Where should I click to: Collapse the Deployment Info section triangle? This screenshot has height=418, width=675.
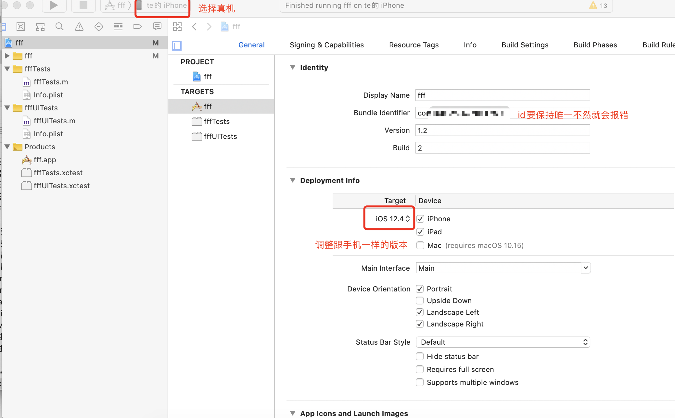293,180
